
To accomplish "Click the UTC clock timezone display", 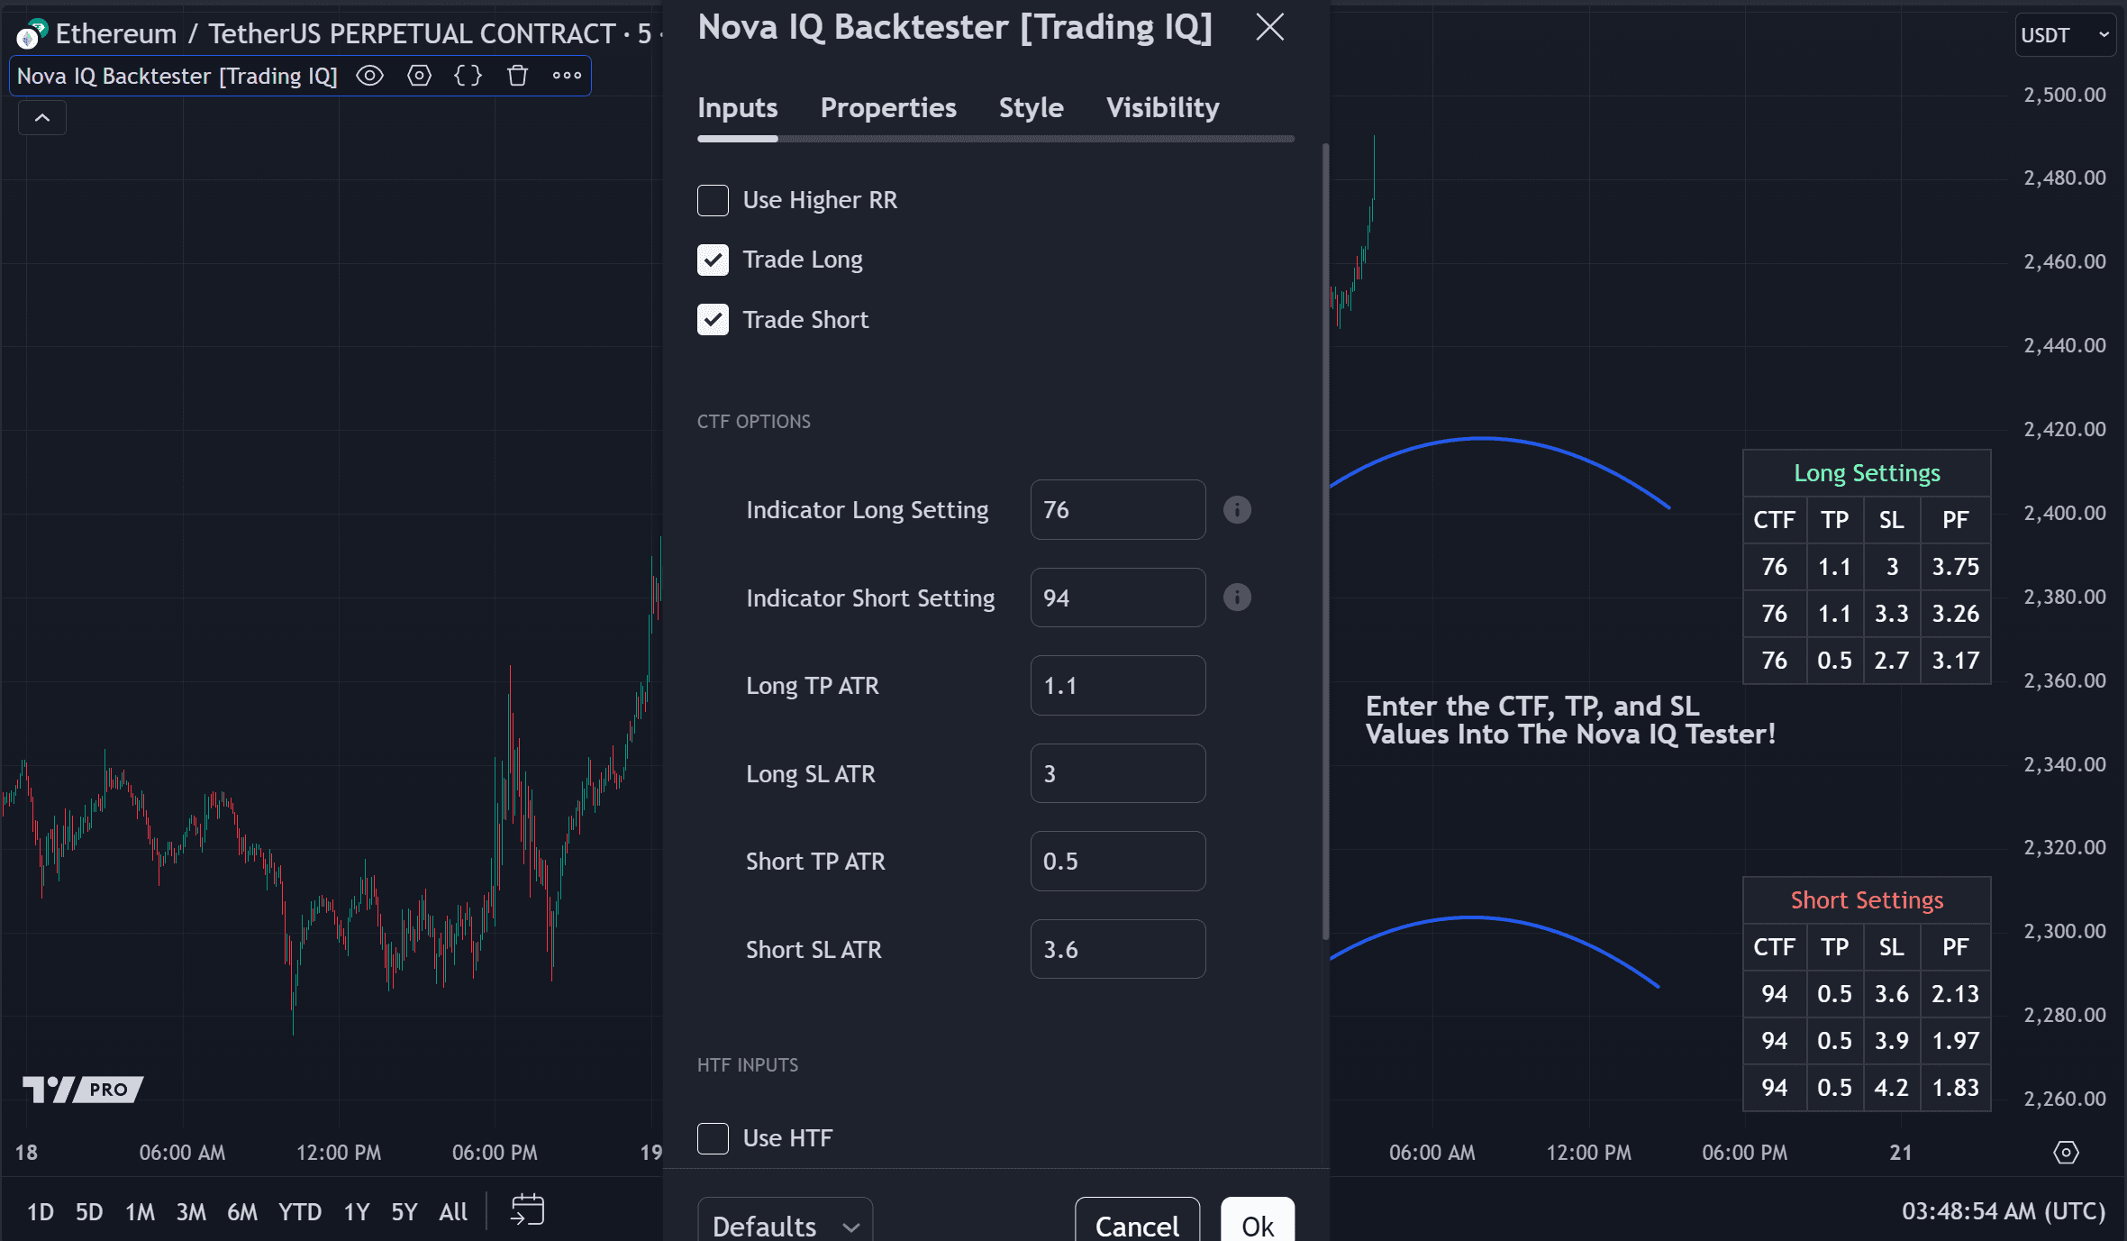I will pos(2004,1211).
